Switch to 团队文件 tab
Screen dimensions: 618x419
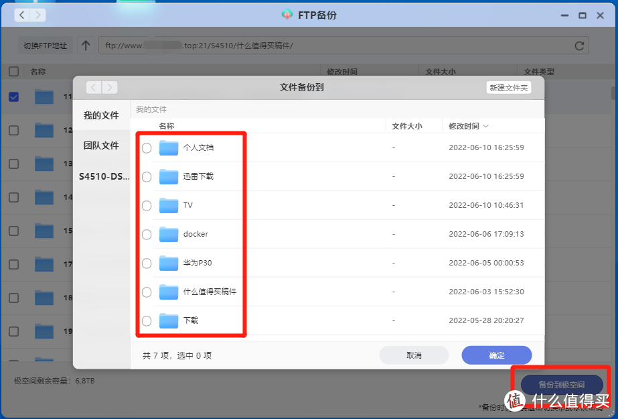pyautogui.click(x=101, y=145)
